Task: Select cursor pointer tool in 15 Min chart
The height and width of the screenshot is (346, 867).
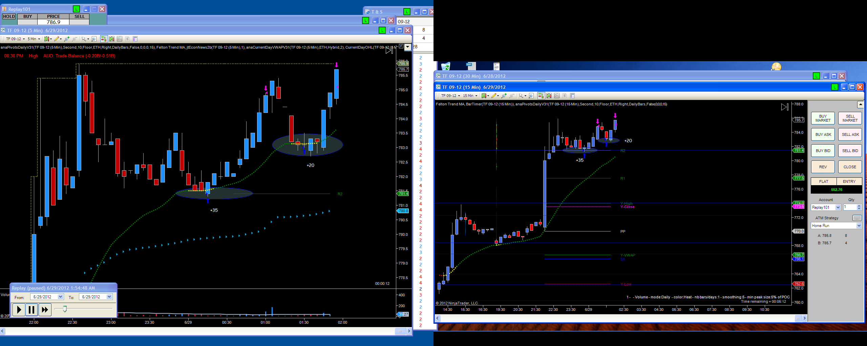Action: pyautogui.click(x=522, y=96)
